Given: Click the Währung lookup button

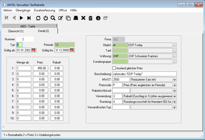Looking at the screenshot, I should [x=175, y=56].
